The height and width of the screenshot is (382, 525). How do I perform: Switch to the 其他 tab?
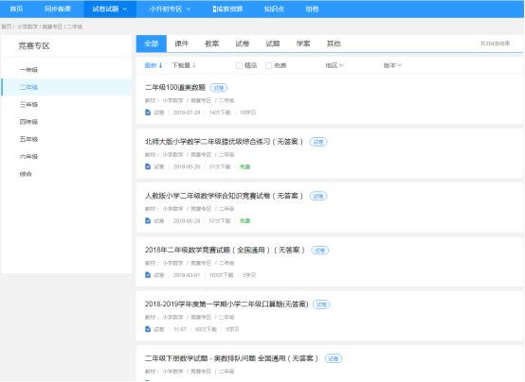click(334, 43)
